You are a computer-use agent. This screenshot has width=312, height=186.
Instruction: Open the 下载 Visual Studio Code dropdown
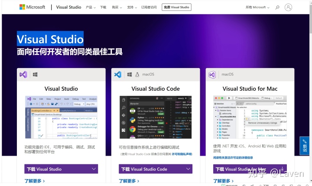tap(156, 169)
